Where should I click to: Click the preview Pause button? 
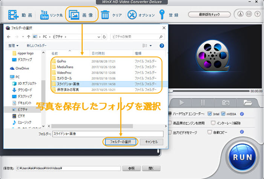[203, 102]
